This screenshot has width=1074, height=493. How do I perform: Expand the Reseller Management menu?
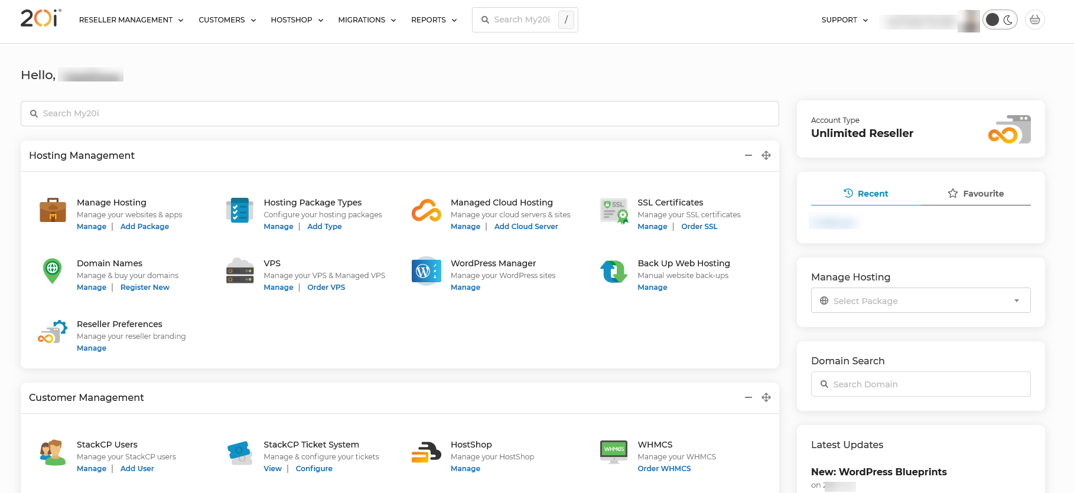[x=131, y=20]
